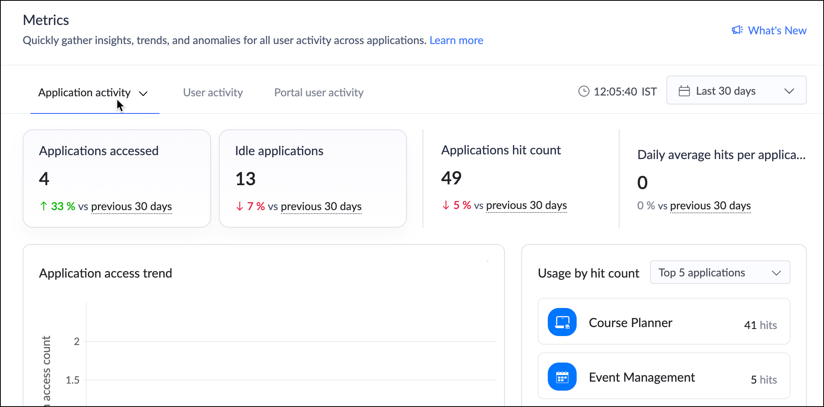Switch to the Portal user activity tab
824x407 pixels.
(x=319, y=92)
